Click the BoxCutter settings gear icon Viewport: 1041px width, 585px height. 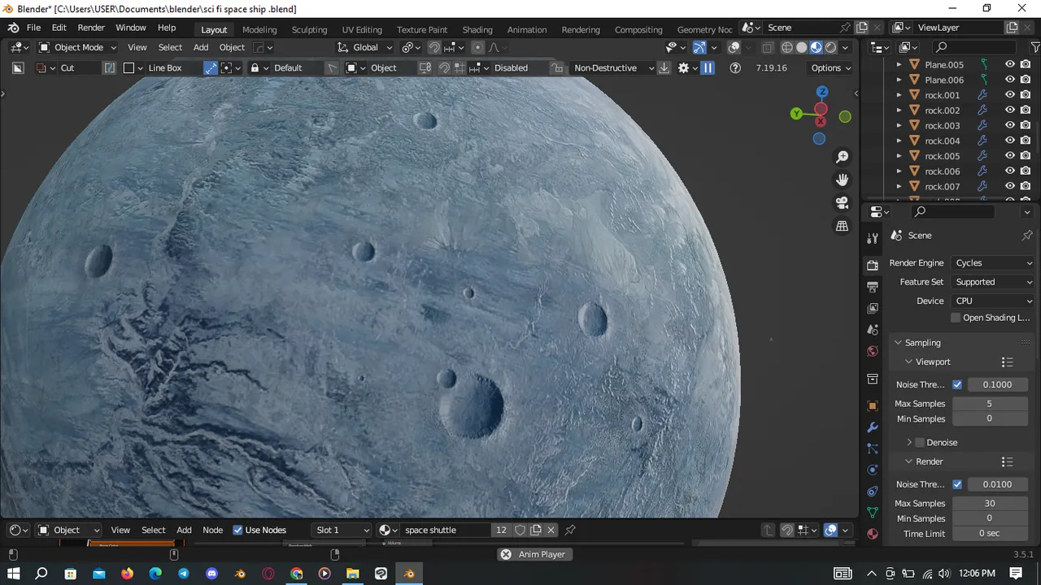point(683,68)
